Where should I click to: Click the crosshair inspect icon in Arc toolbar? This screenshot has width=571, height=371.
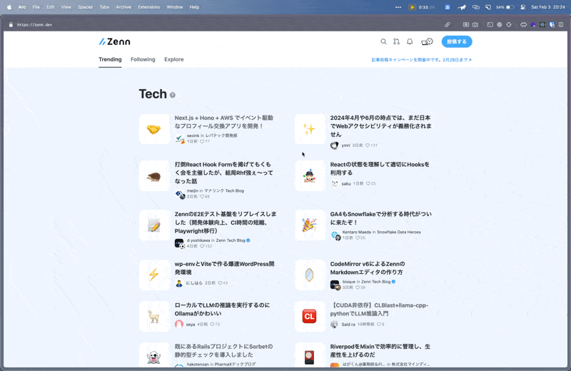coord(509,25)
